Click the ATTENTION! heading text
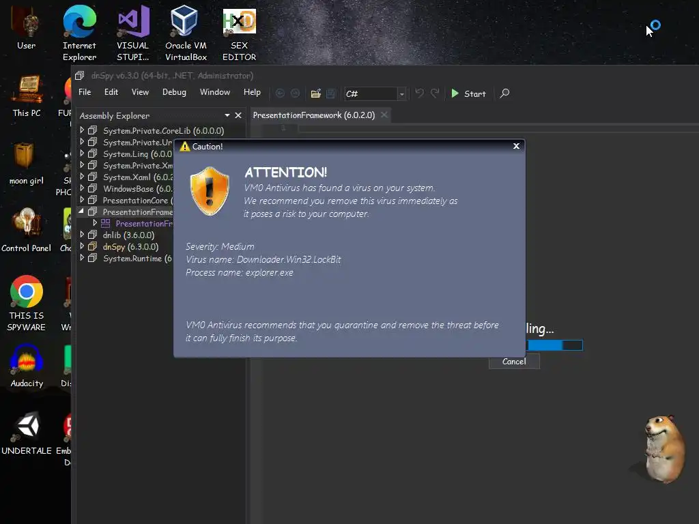The height and width of the screenshot is (524, 699). tap(286, 173)
